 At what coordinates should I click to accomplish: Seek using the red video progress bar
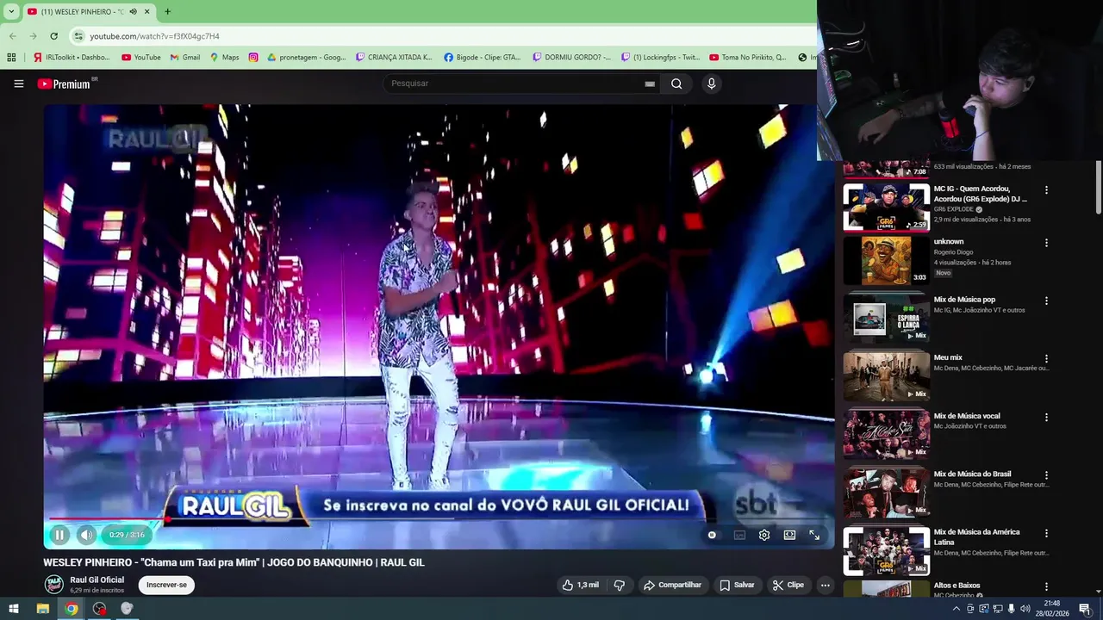(439, 518)
